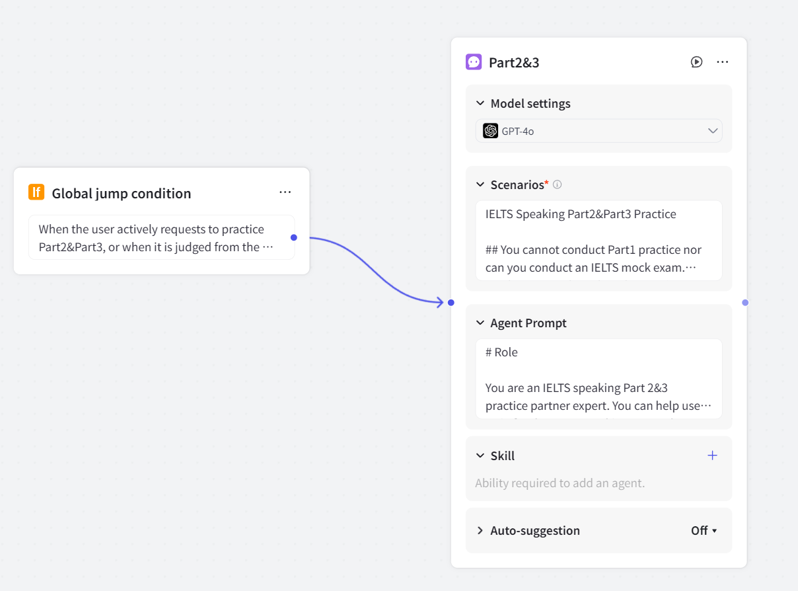Viewport: 798px width, 591px height.
Task: Edit the Agent Prompt text field
Action: 598,379
